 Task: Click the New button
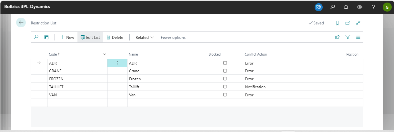click(x=67, y=38)
